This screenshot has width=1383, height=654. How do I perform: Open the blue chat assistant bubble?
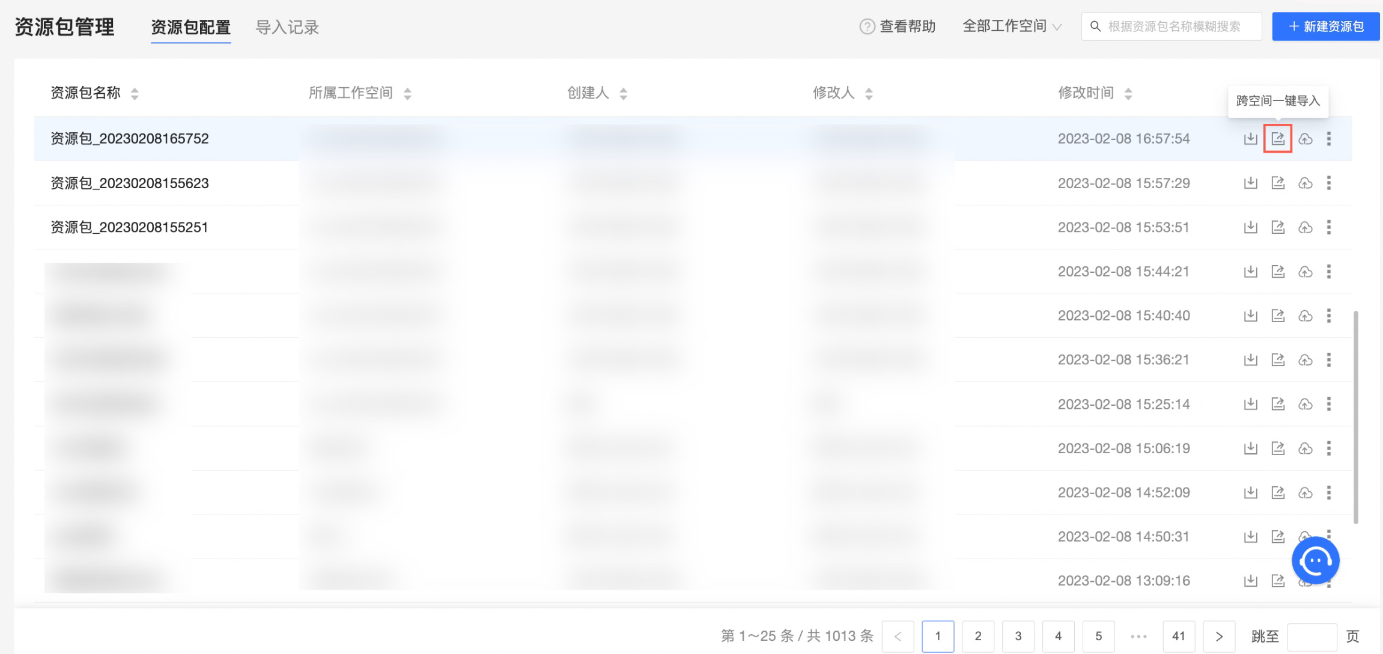[1315, 560]
